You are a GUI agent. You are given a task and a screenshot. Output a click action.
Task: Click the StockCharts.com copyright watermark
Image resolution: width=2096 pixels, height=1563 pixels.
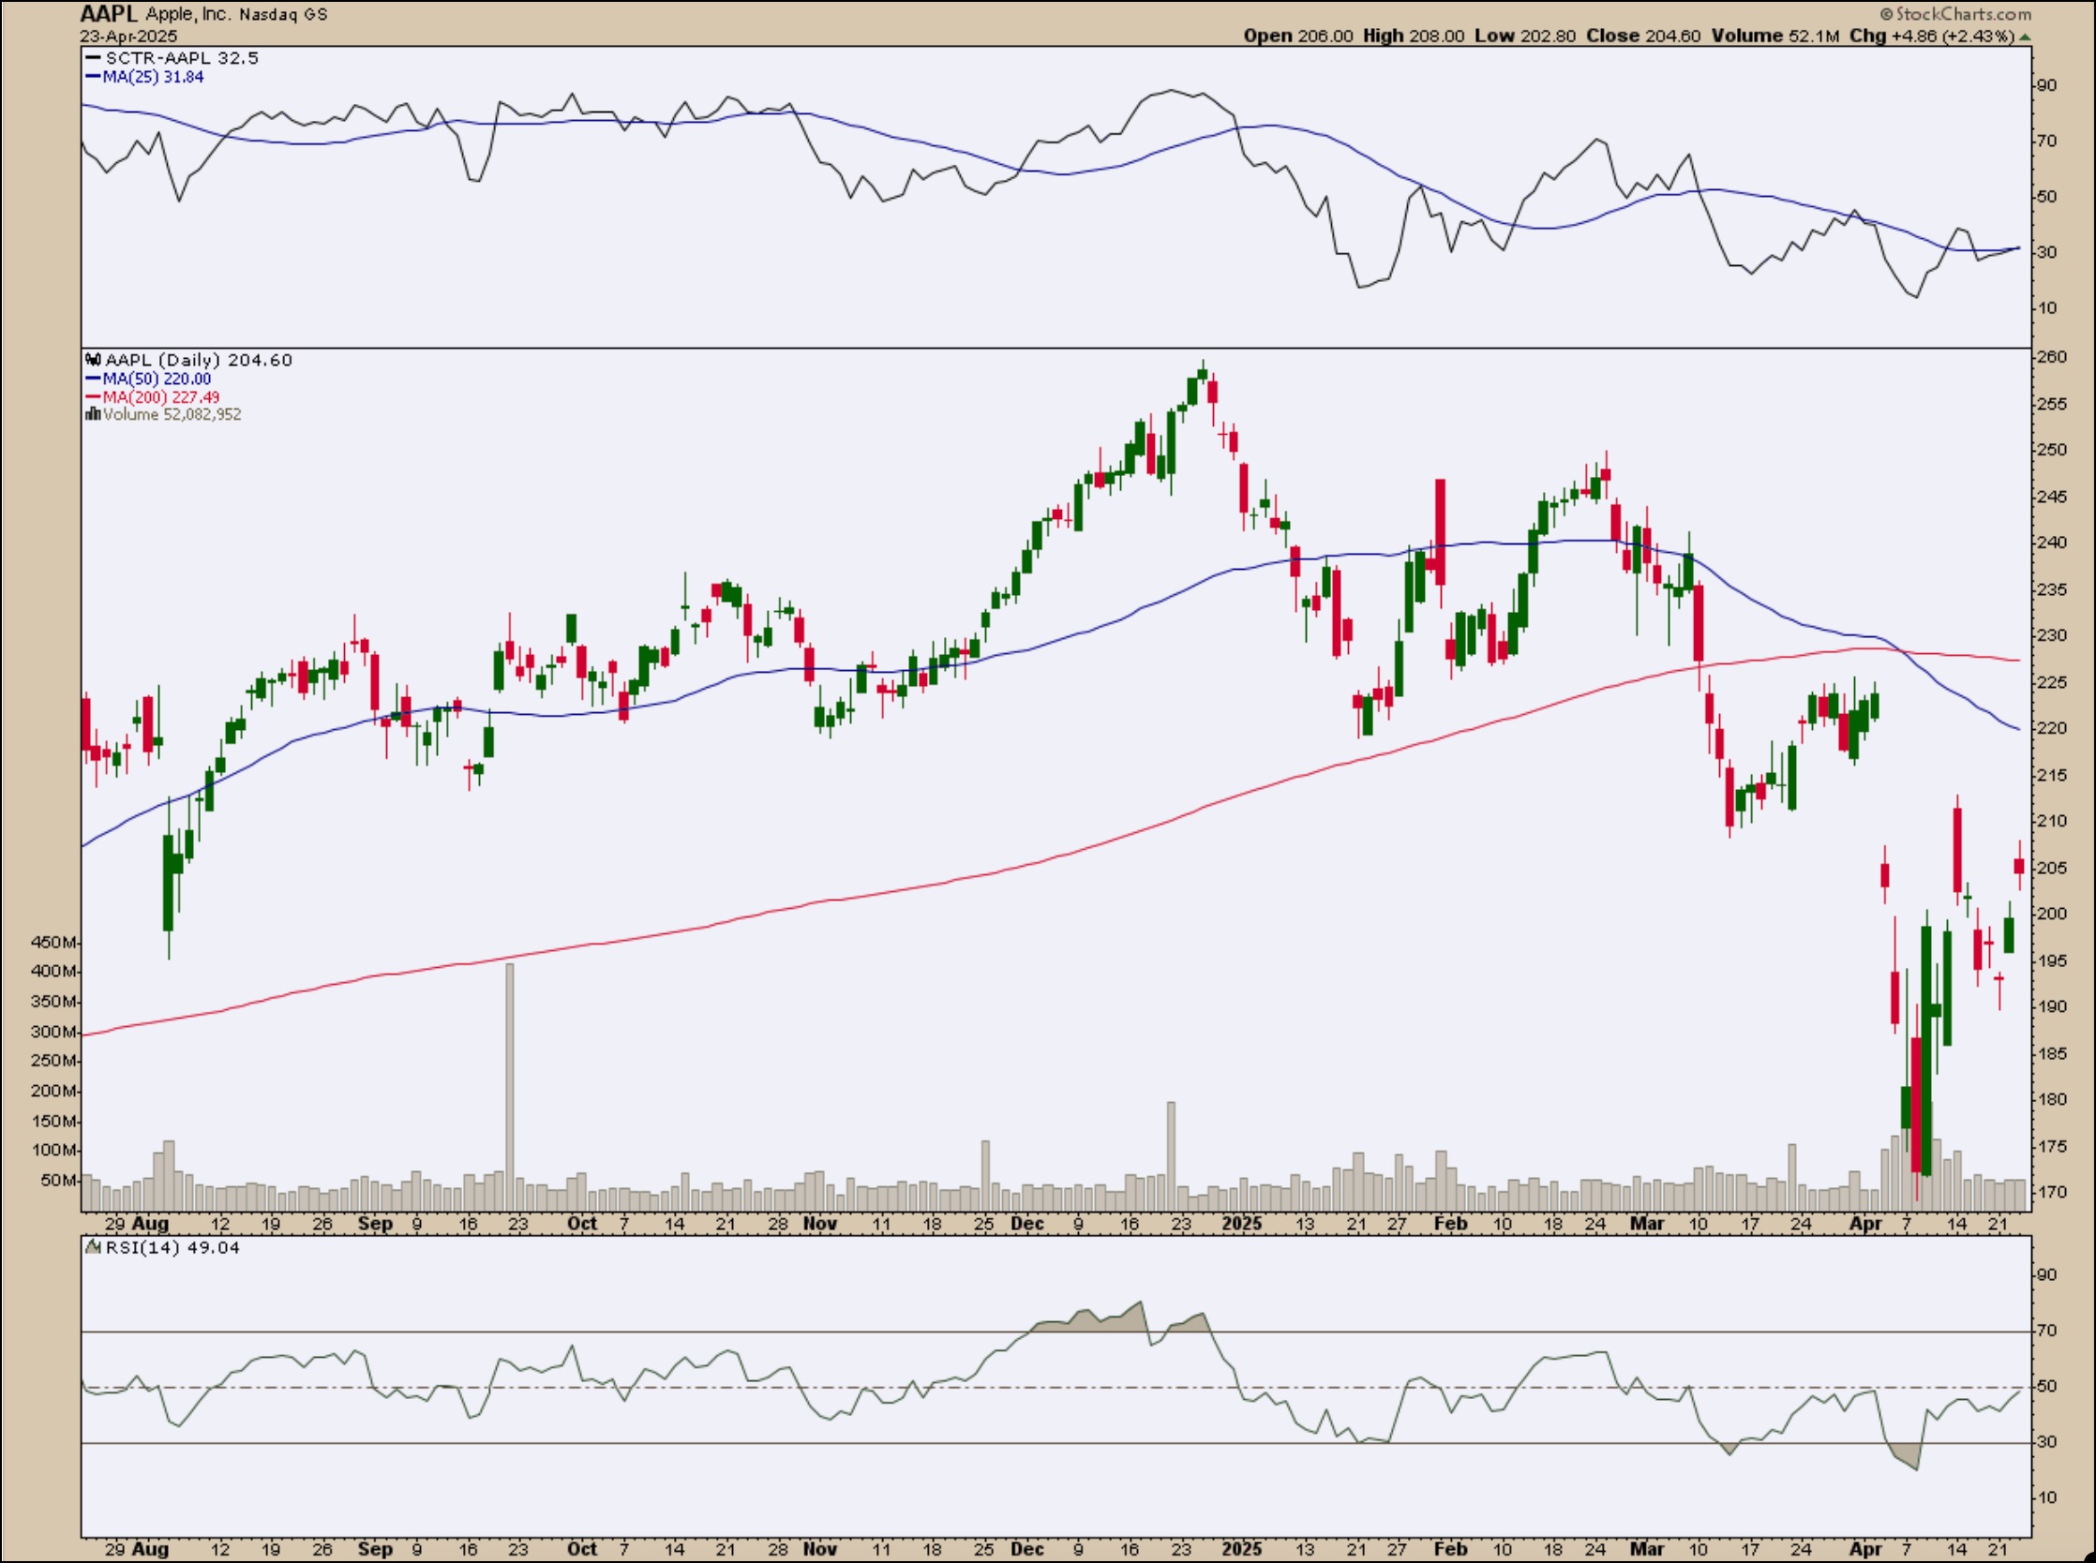(1954, 13)
